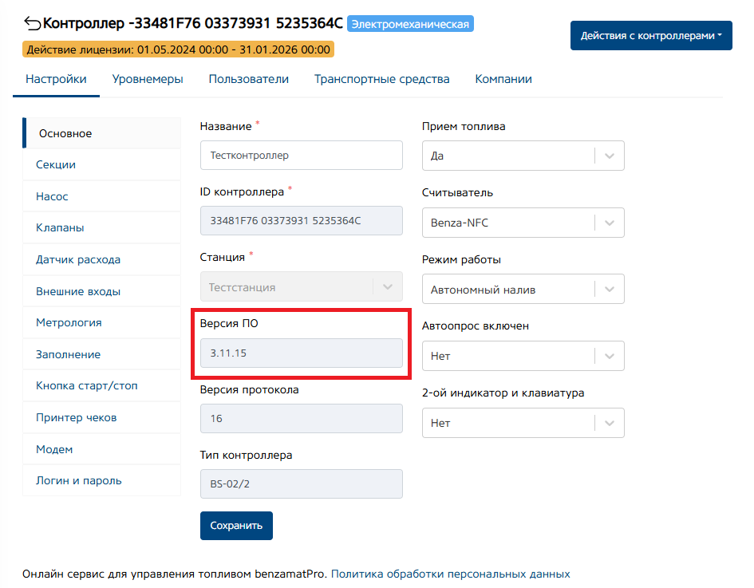Open Компании tab
This screenshot has width=754, height=588.
point(503,79)
